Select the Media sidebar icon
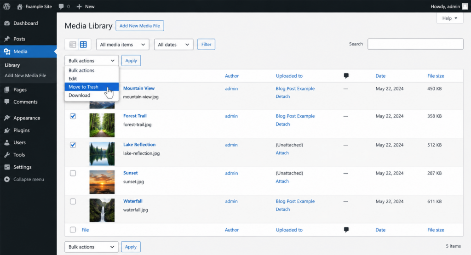The width and height of the screenshot is (471, 255). click(x=7, y=51)
